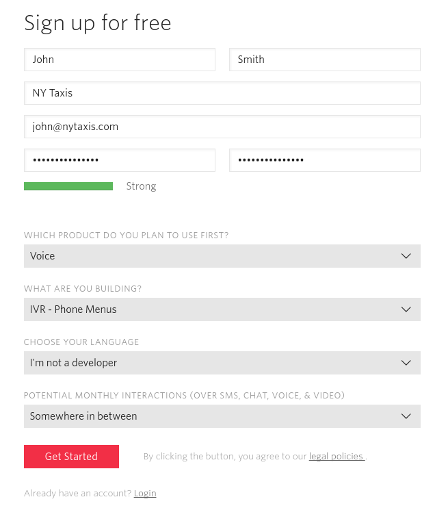Viewport: 448px width, 508px height.
Task: Open the Choose your language dropdown
Action: 205,363
